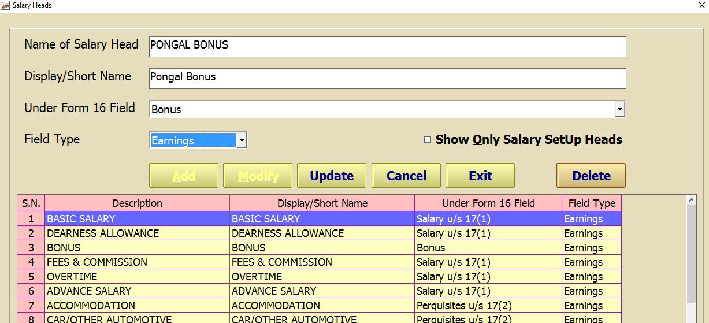Focus the Name of Salary Head field
709x323 pixels.
pos(387,47)
